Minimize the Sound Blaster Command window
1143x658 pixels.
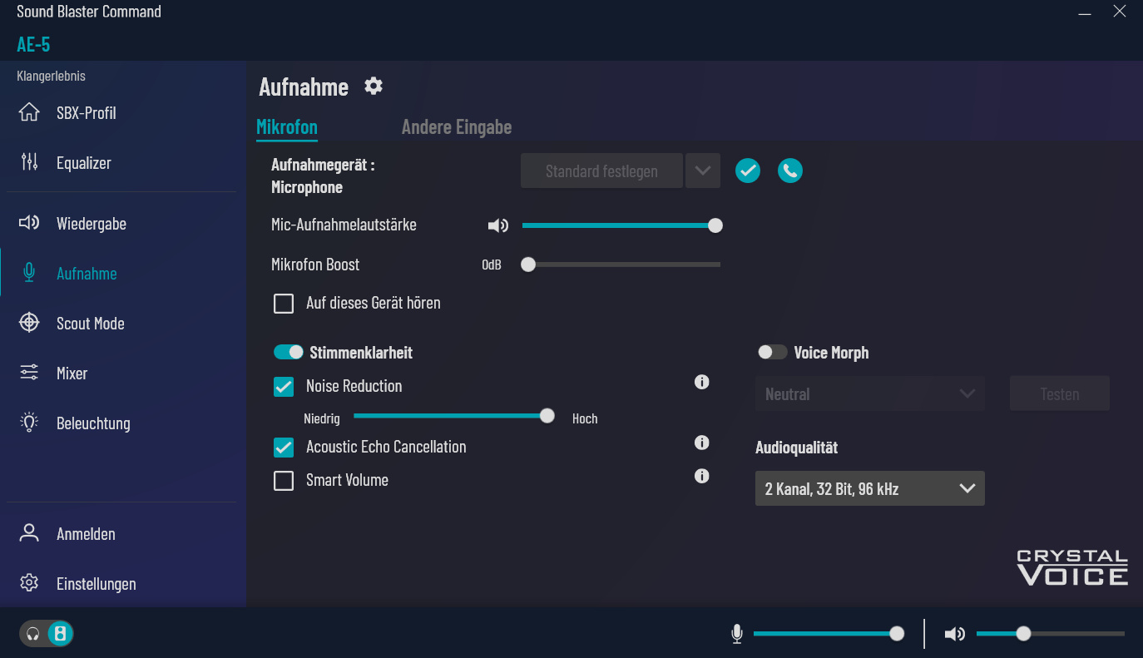click(1085, 12)
